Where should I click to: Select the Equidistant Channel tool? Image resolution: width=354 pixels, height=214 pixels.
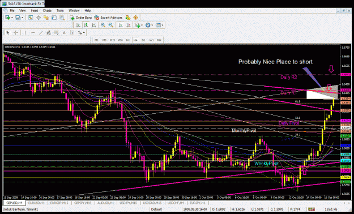48,33
